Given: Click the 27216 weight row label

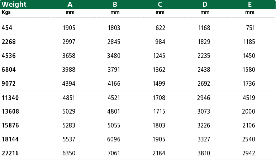Looking at the screenshot, I should (10, 153).
